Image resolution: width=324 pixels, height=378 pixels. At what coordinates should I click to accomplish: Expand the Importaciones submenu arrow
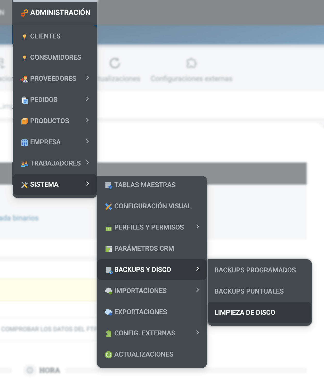198,290
